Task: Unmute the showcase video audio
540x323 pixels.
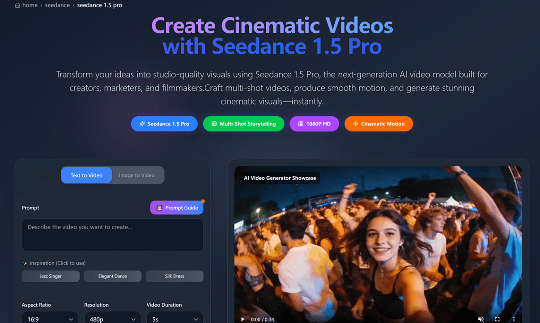Action: (481, 319)
